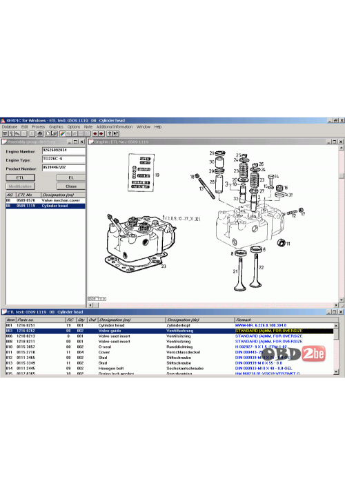Select part row 011 Cover
The width and height of the screenshot is (345, 495).
tap(170, 352)
